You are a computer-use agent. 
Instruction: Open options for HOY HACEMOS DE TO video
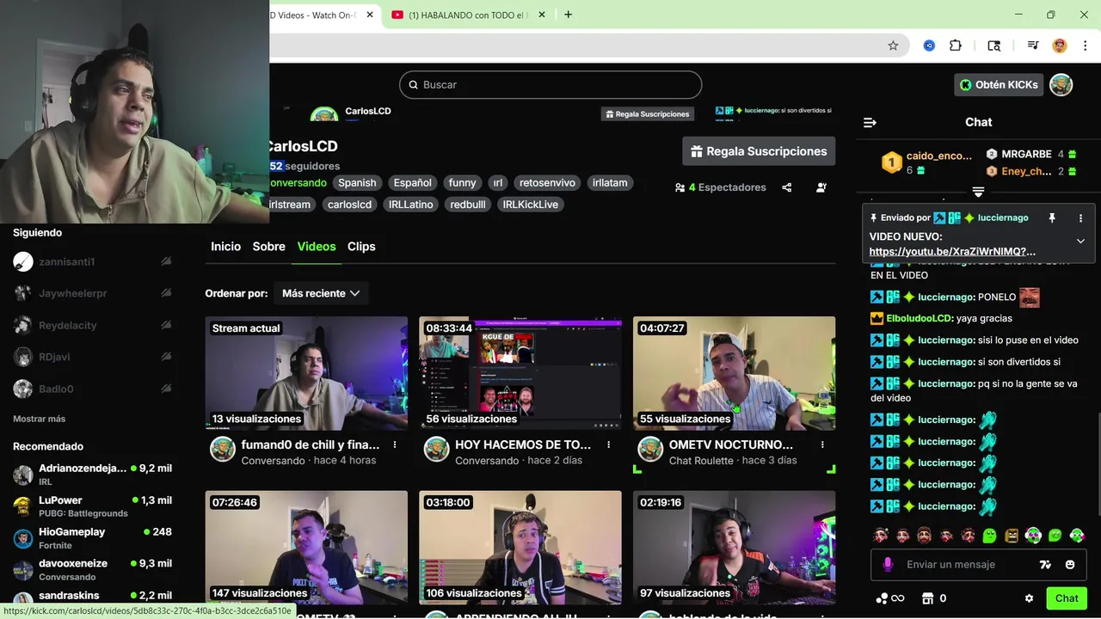tap(608, 444)
